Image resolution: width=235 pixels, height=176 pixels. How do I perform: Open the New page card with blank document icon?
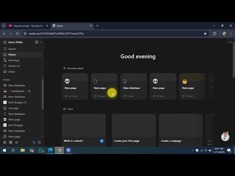tap(104, 86)
